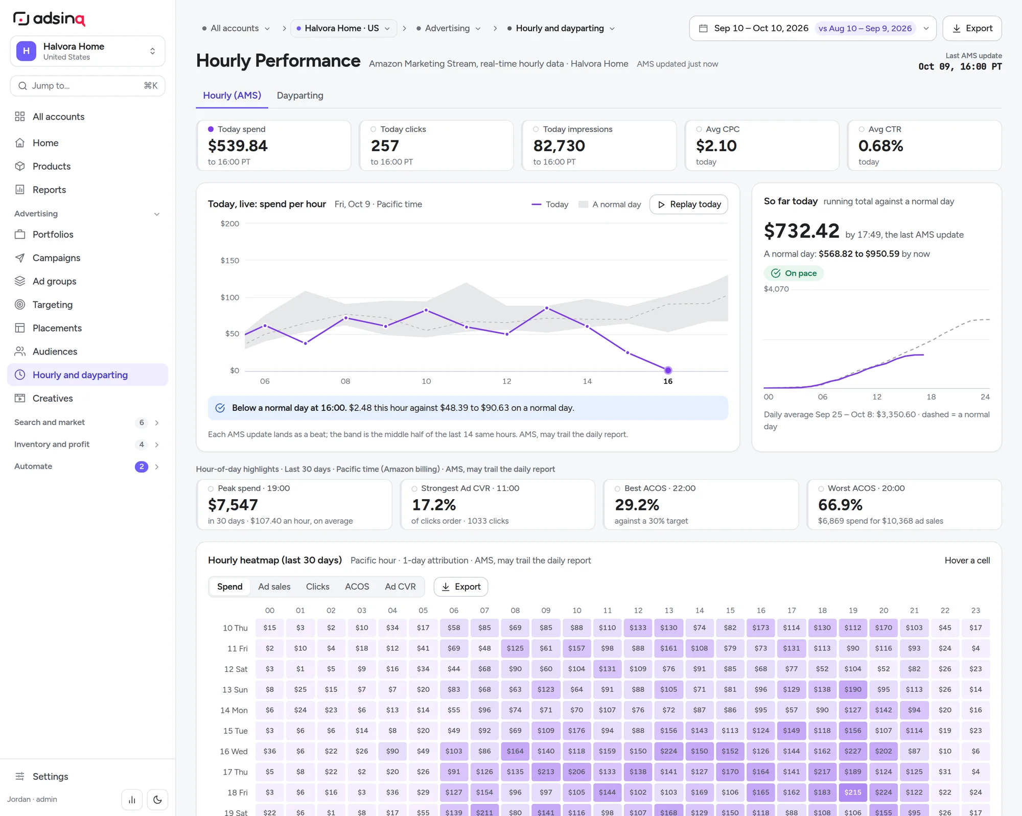Click Replay today button
Image resolution: width=1022 pixels, height=816 pixels.
[688, 204]
